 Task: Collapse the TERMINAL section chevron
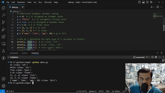click(9, 57)
